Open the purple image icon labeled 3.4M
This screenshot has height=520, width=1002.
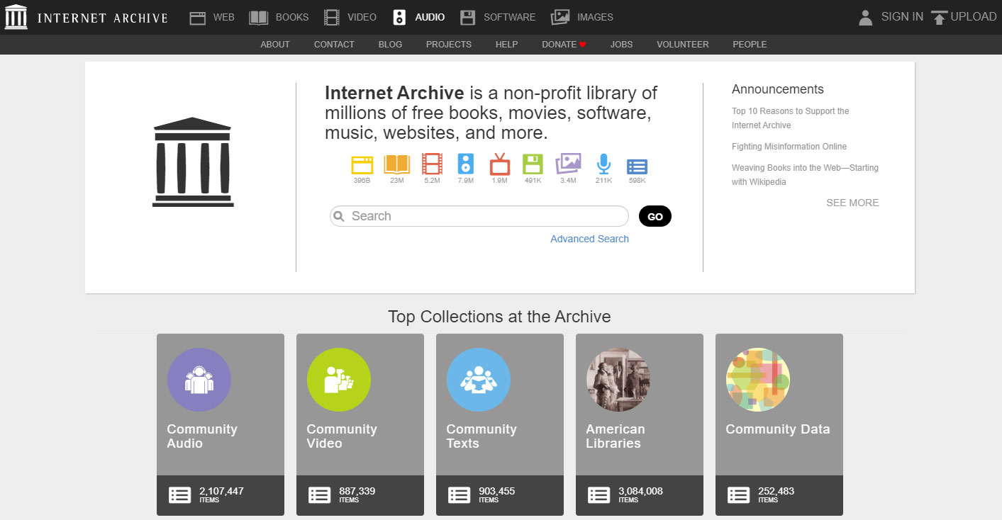[568, 164]
